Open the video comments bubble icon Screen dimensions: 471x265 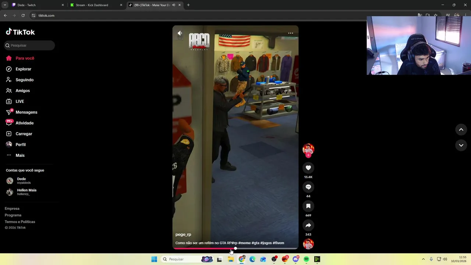pyautogui.click(x=308, y=187)
